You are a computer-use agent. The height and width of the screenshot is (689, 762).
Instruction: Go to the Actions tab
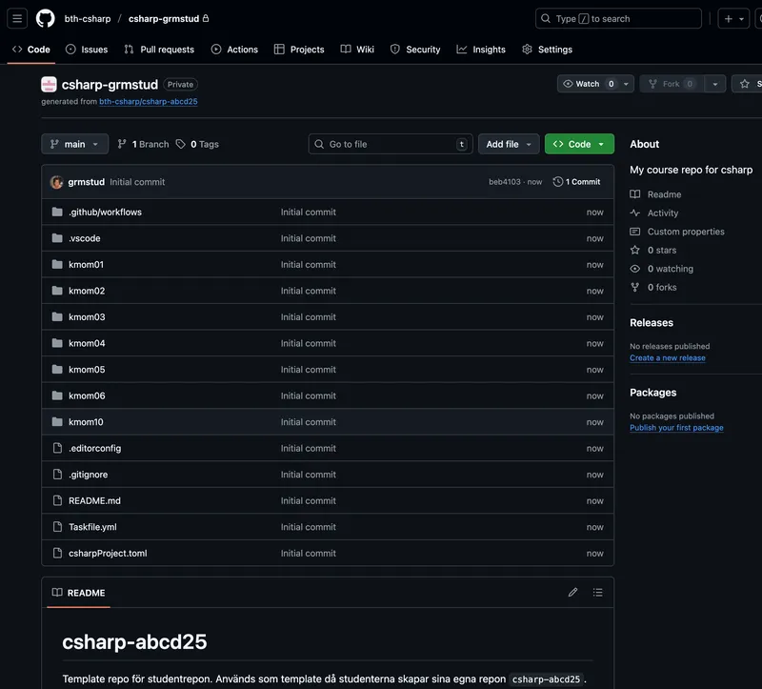click(x=234, y=50)
